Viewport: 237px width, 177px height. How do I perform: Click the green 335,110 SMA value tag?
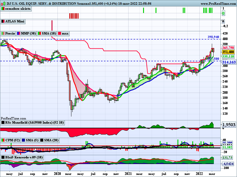click(228, 56)
